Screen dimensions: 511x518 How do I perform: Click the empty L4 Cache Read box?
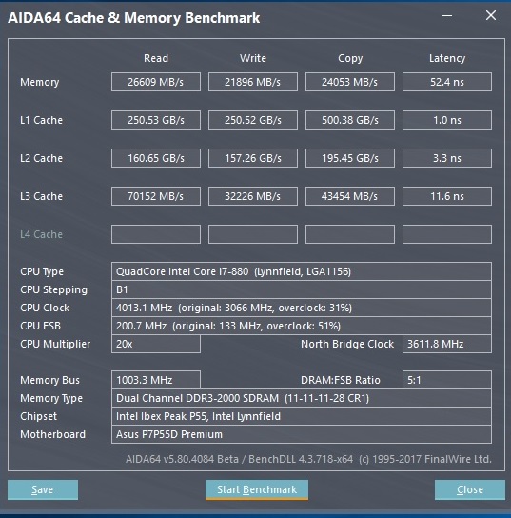tap(156, 234)
